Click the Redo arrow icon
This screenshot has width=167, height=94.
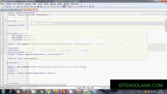point(34,7)
